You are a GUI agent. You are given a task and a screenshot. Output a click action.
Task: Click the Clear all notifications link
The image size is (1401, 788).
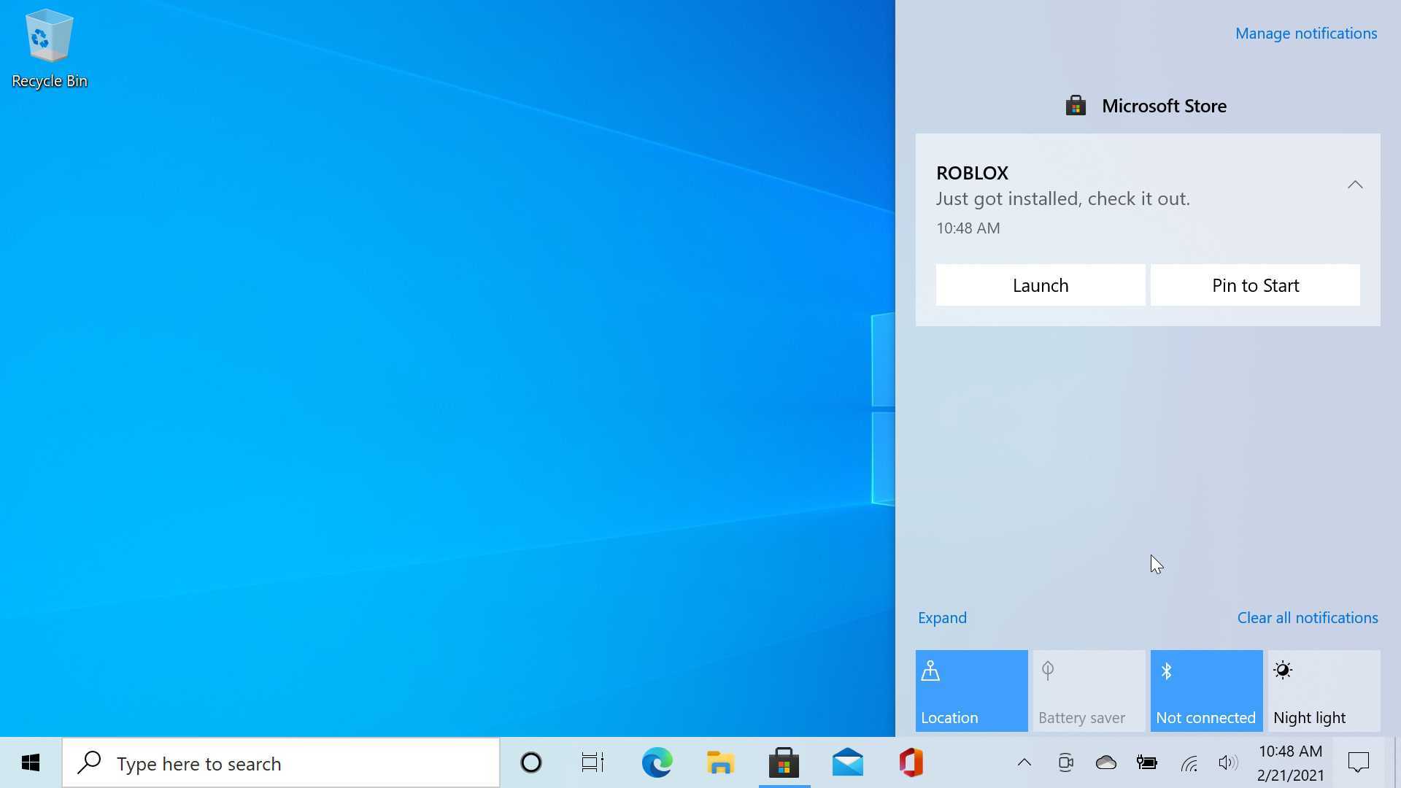pyautogui.click(x=1307, y=618)
